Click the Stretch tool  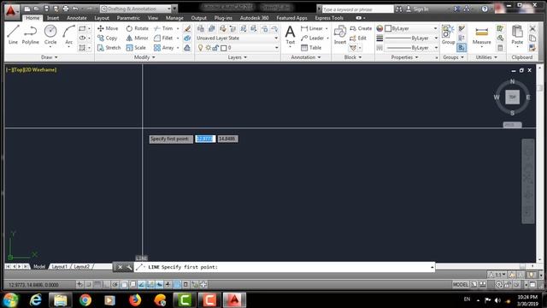[109, 48]
